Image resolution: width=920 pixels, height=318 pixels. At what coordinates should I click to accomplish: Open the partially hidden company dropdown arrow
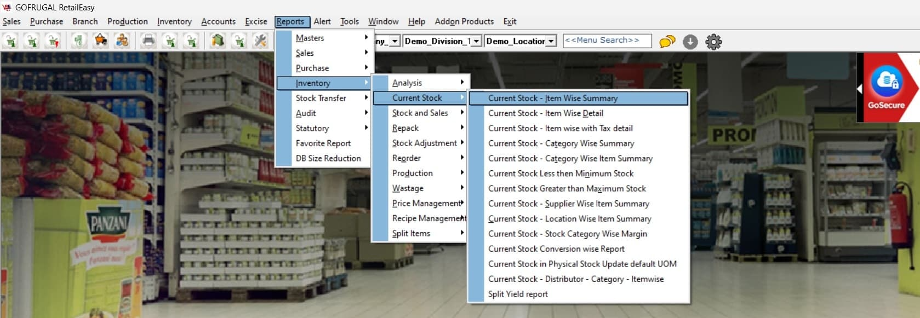(395, 41)
